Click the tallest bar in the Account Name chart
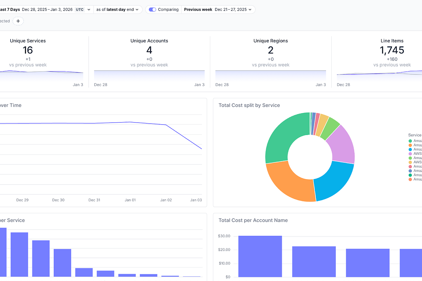 point(260,256)
